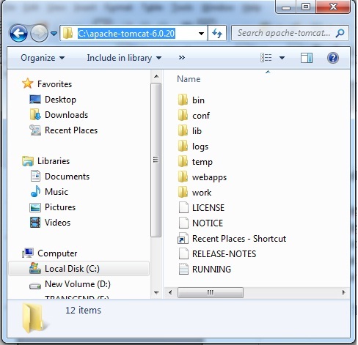The height and width of the screenshot is (345, 358).
Task: Select Local Disk (C:) drive
Action: [x=79, y=269]
